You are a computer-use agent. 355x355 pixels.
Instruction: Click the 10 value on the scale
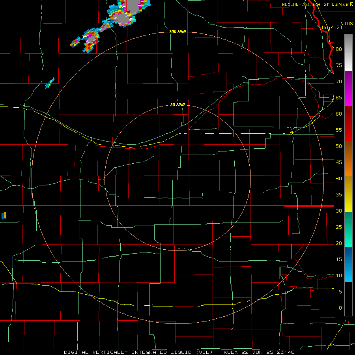[x=339, y=276]
